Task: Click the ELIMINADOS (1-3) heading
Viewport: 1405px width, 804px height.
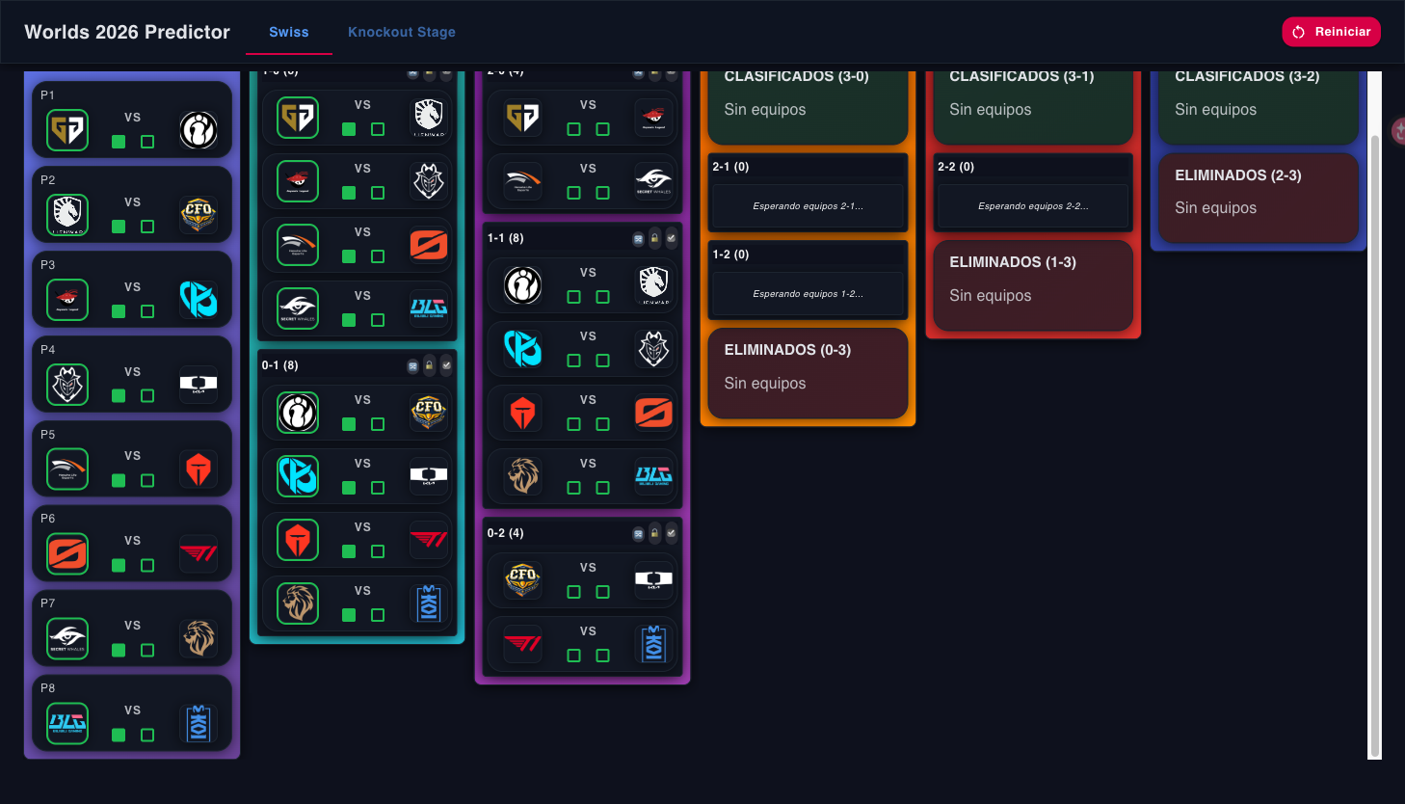Action: [x=1013, y=262]
